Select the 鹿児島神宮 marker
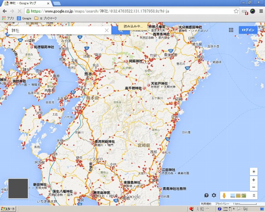The height and width of the screenshot is (212, 265). coord(91,194)
